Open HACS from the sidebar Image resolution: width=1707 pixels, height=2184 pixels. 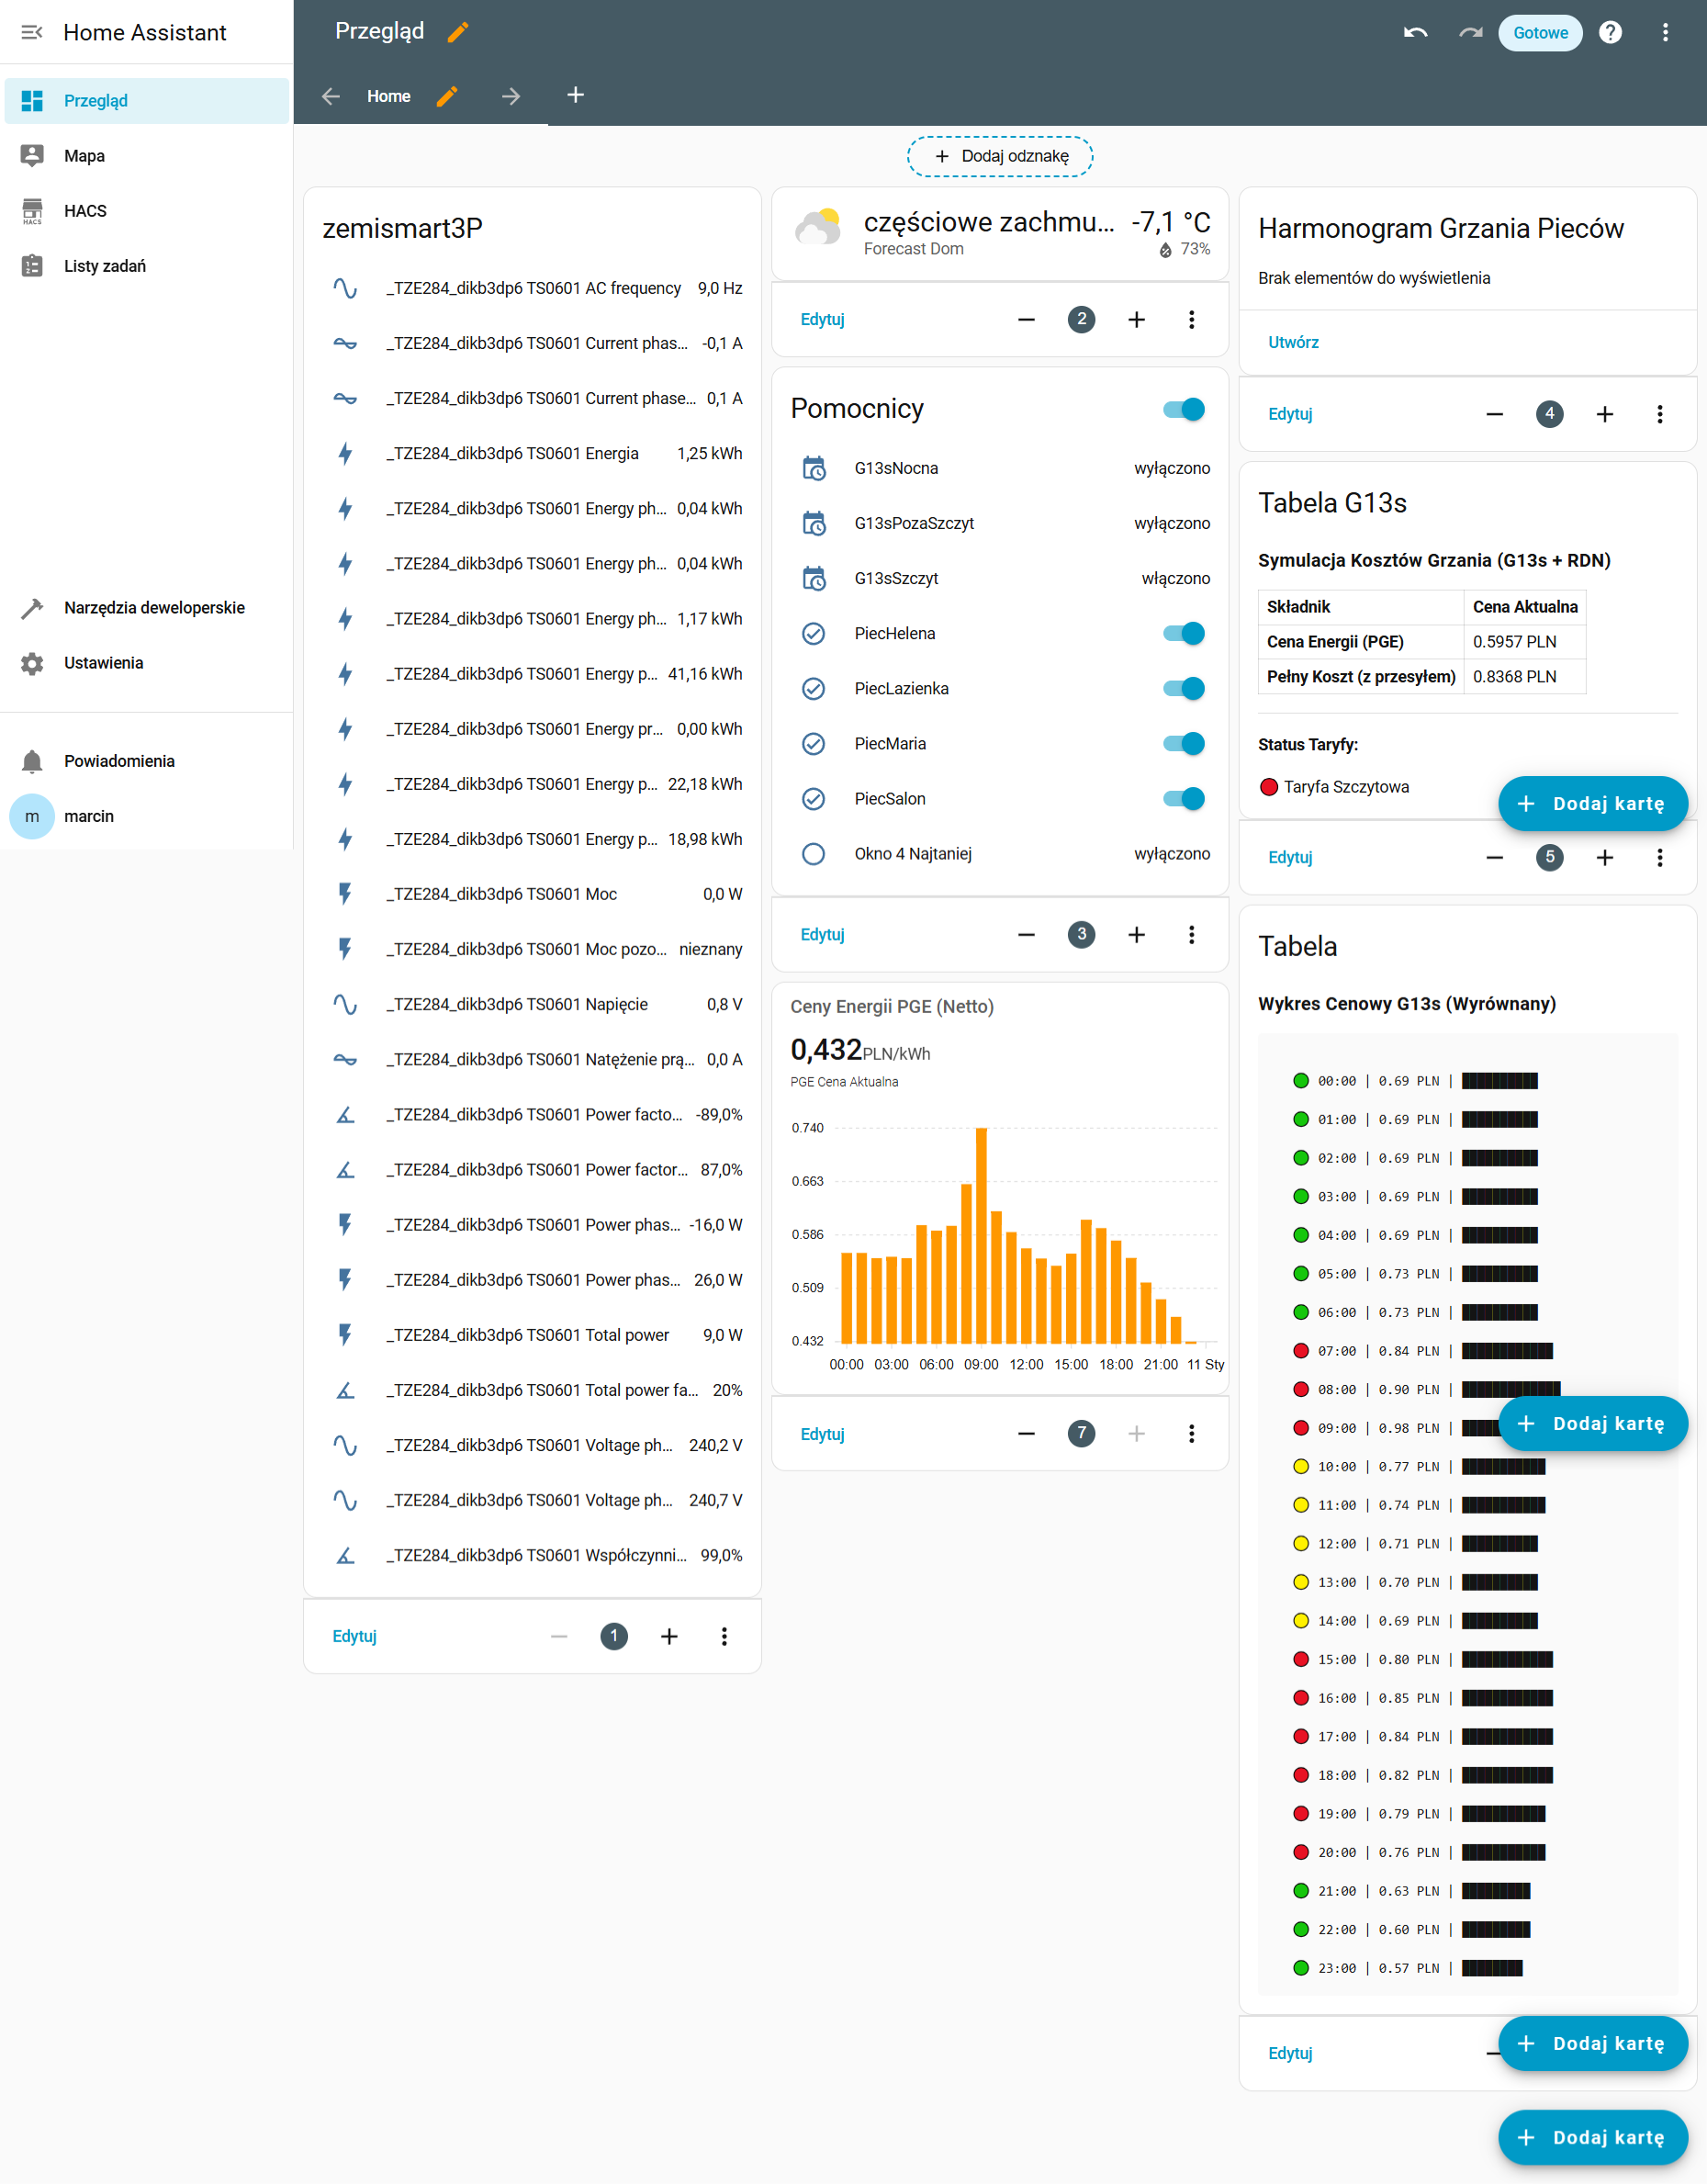(85, 211)
